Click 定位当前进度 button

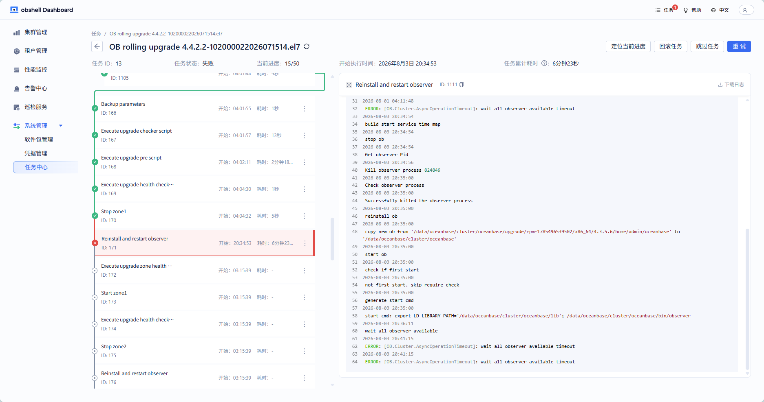[628, 46]
